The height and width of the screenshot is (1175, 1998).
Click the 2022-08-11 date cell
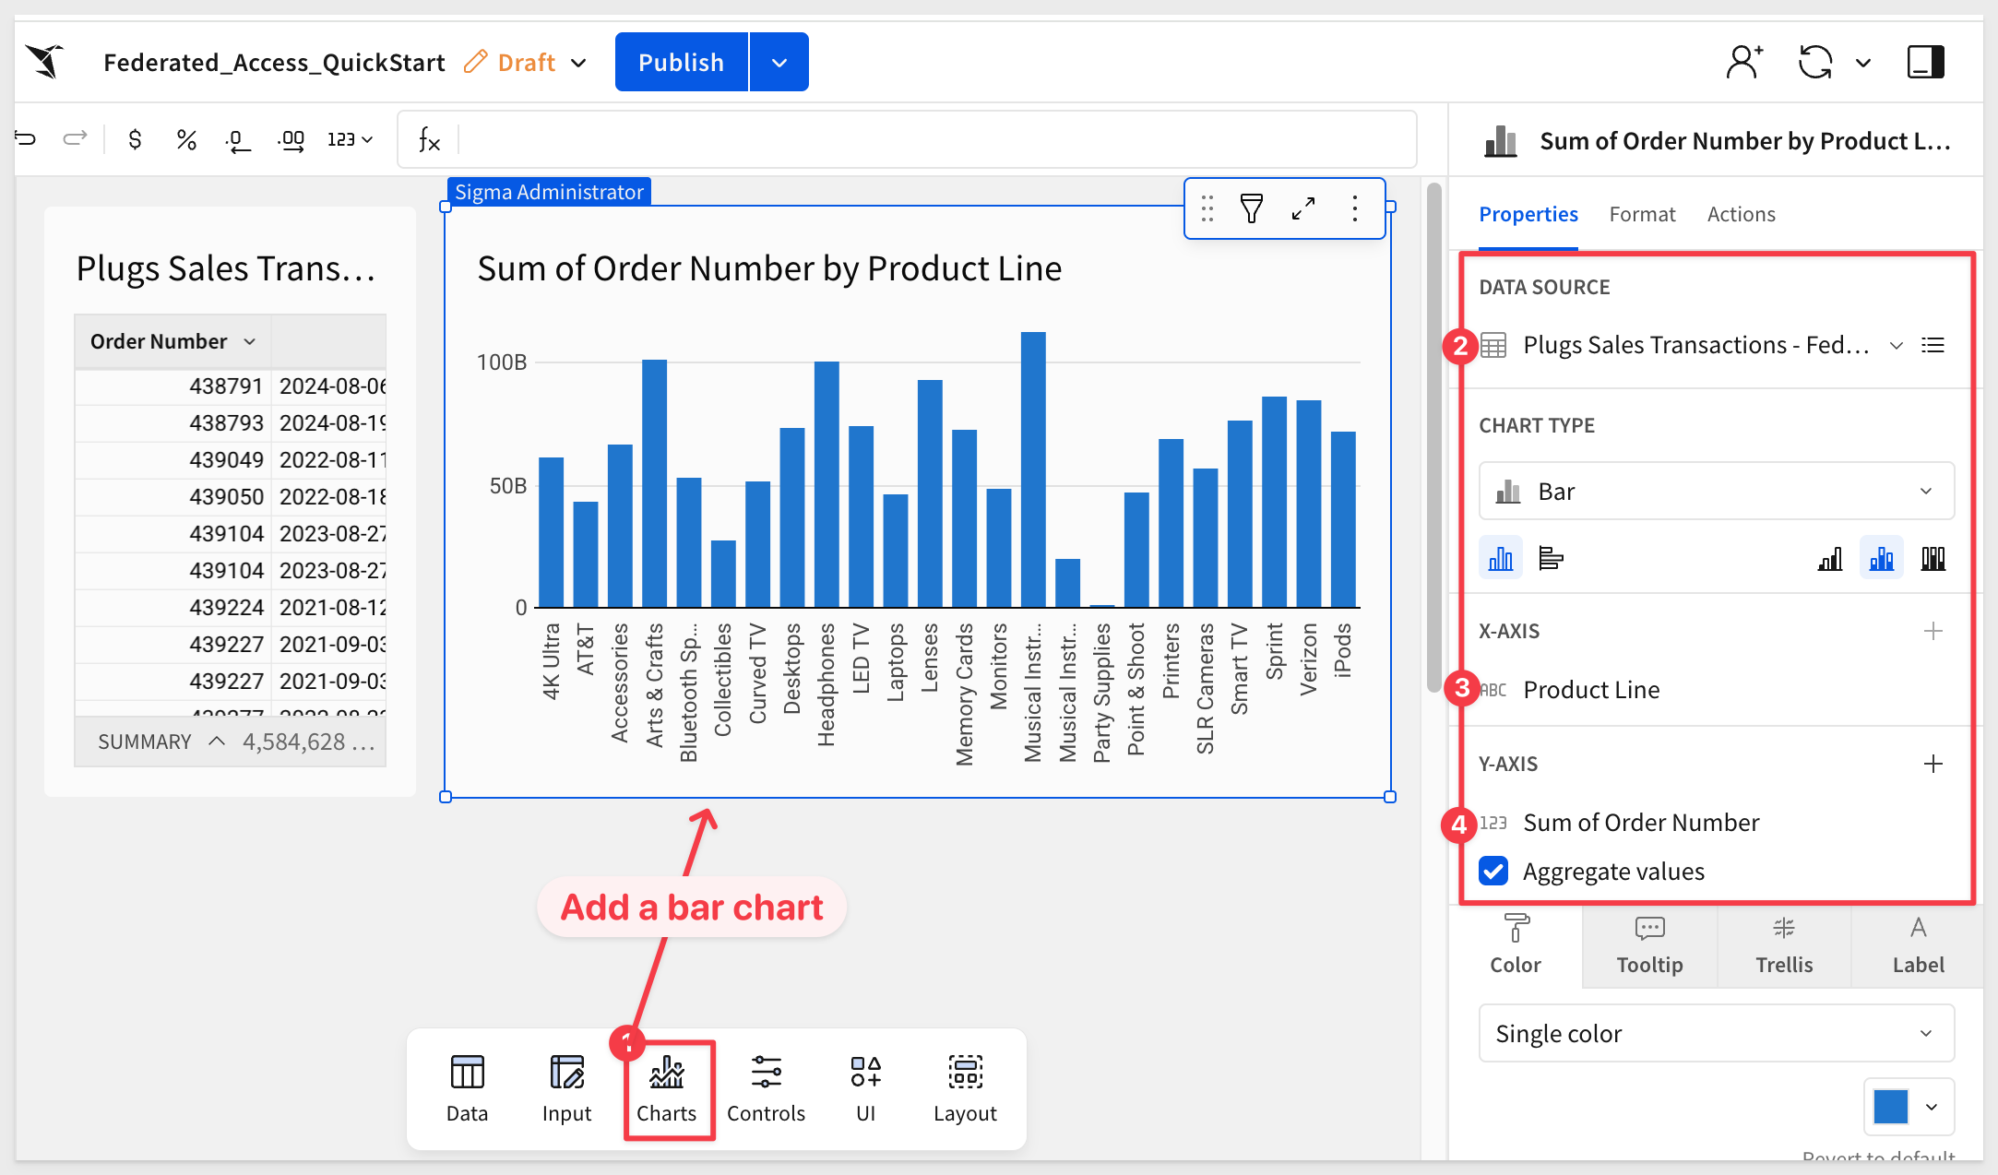pyautogui.click(x=330, y=459)
